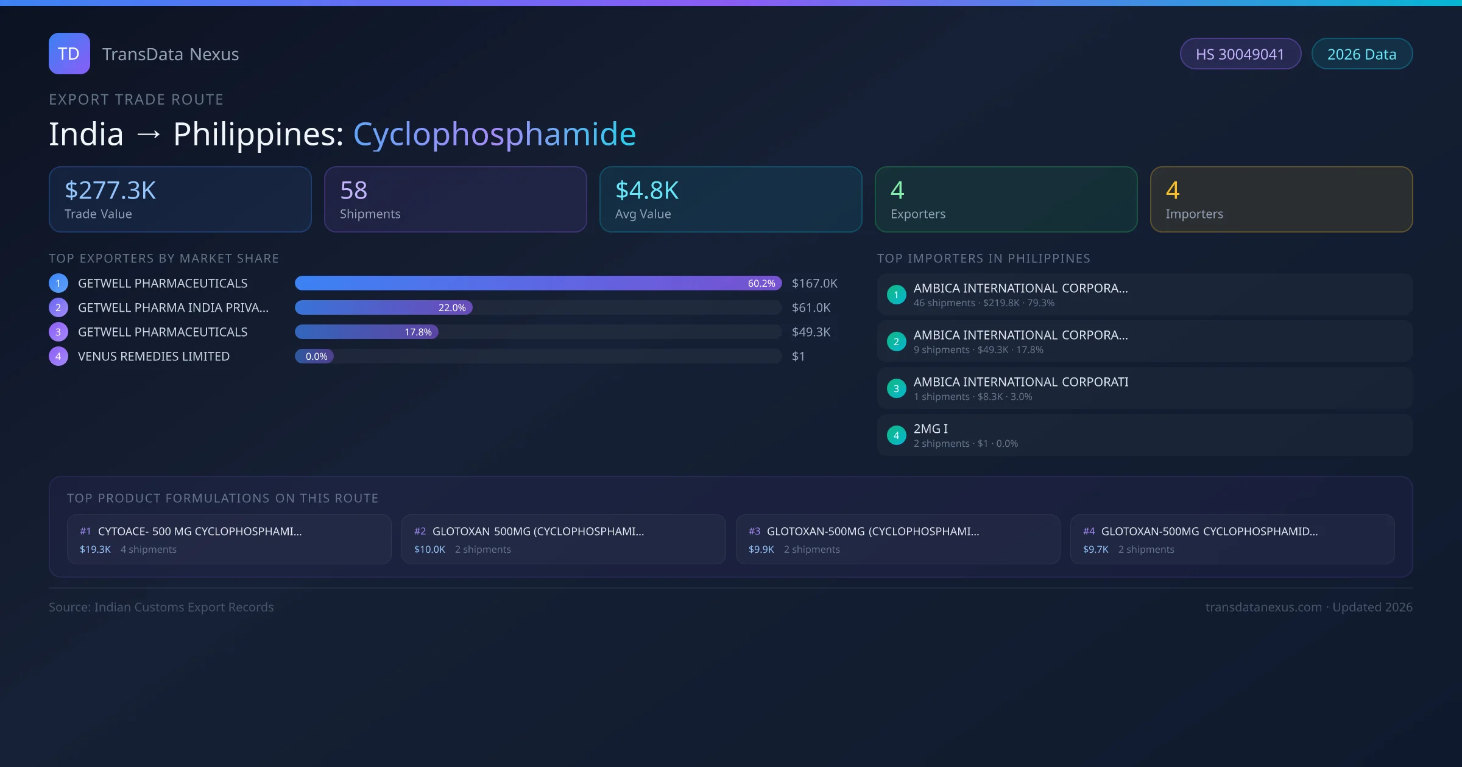
Task: Click exporter rank 1 badge for Getwell Pharmaceuticals
Action: tap(58, 283)
